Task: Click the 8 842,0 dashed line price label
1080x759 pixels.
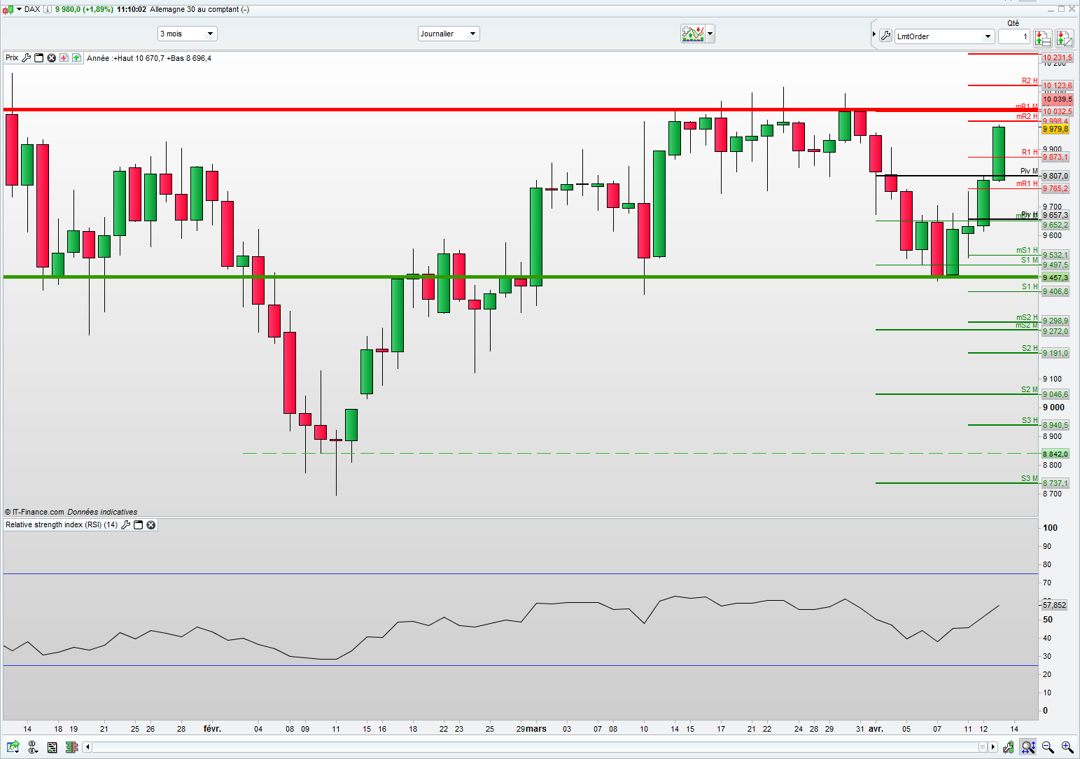Action: pos(1056,454)
